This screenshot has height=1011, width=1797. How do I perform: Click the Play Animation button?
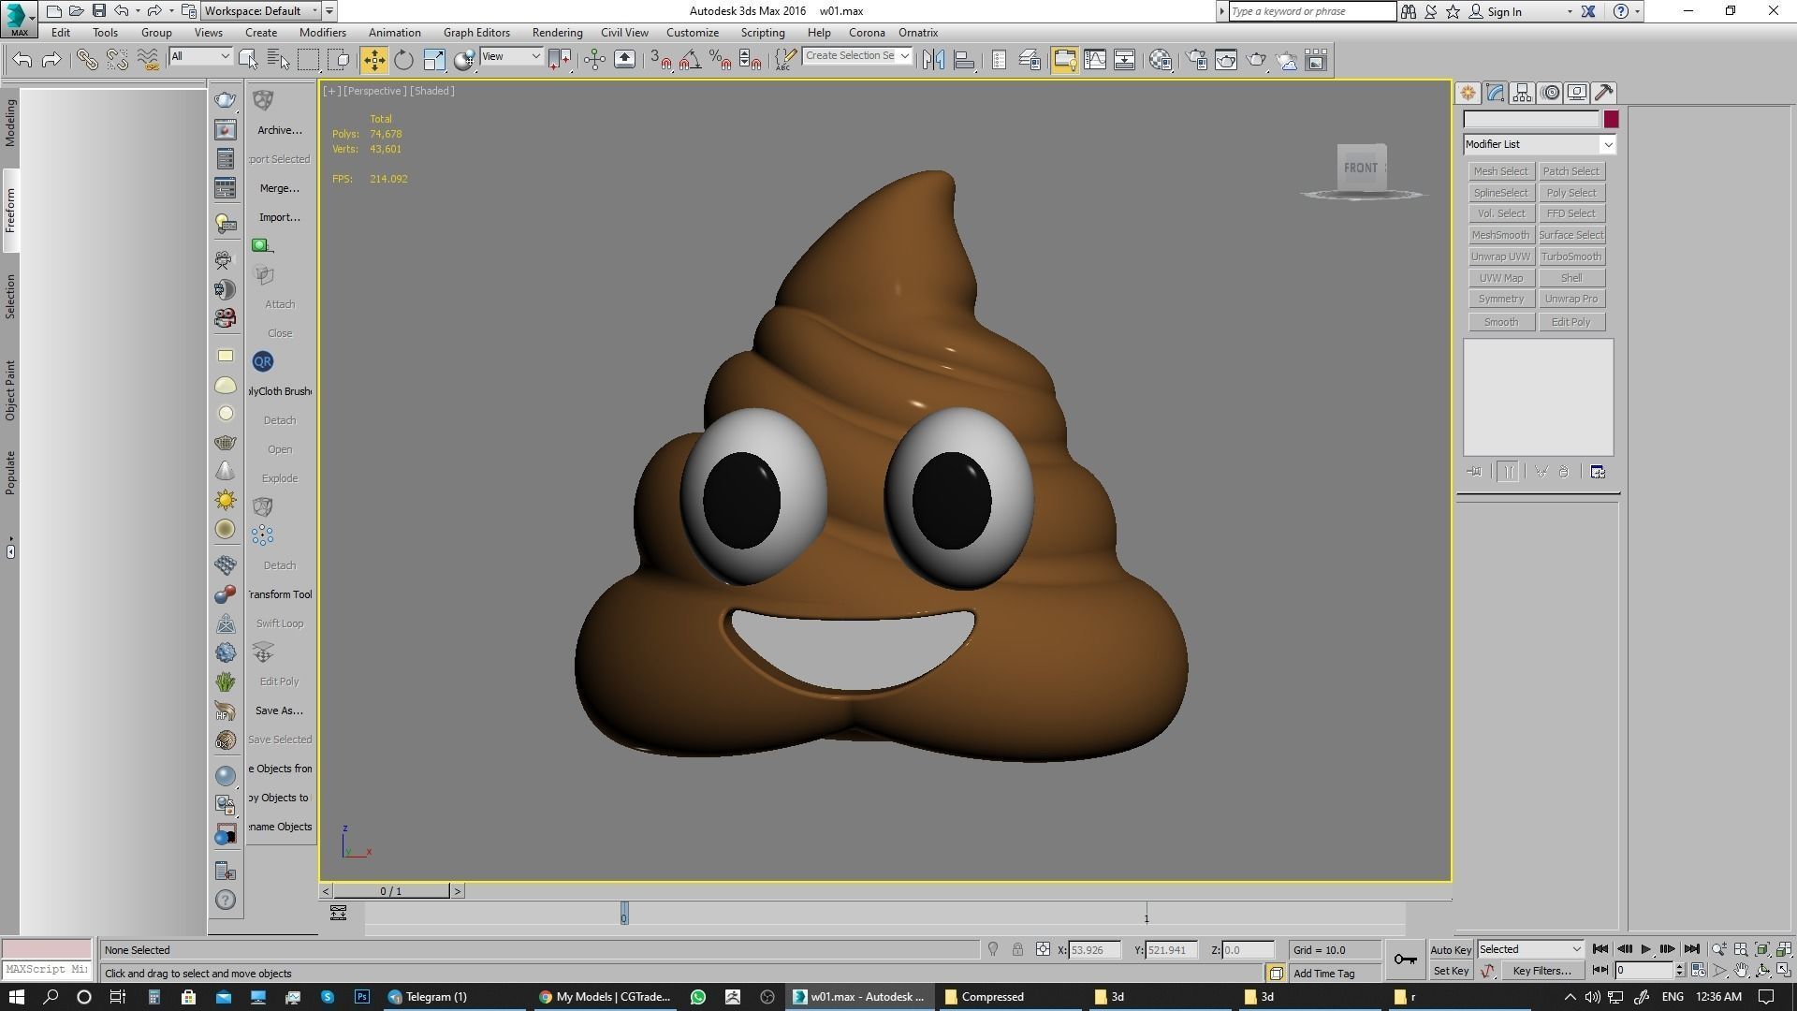(x=1645, y=949)
